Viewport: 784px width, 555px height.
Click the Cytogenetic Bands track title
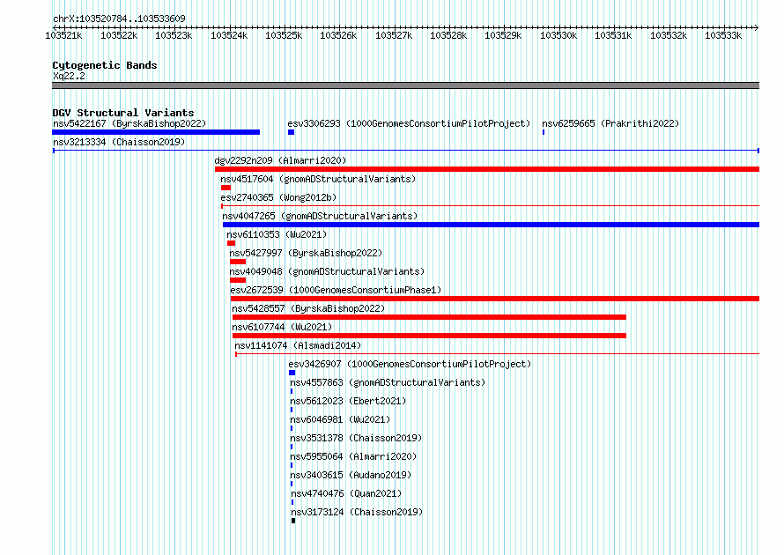pos(105,65)
